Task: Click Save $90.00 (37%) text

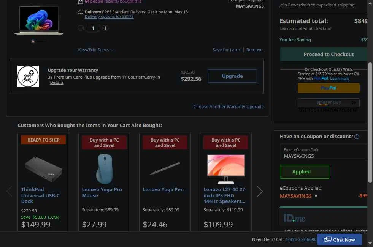Action: tap(40, 217)
